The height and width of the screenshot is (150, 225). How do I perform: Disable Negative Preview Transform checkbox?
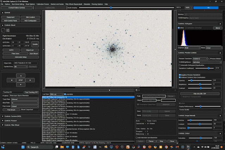pyautogui.click(x=180, y=75)
